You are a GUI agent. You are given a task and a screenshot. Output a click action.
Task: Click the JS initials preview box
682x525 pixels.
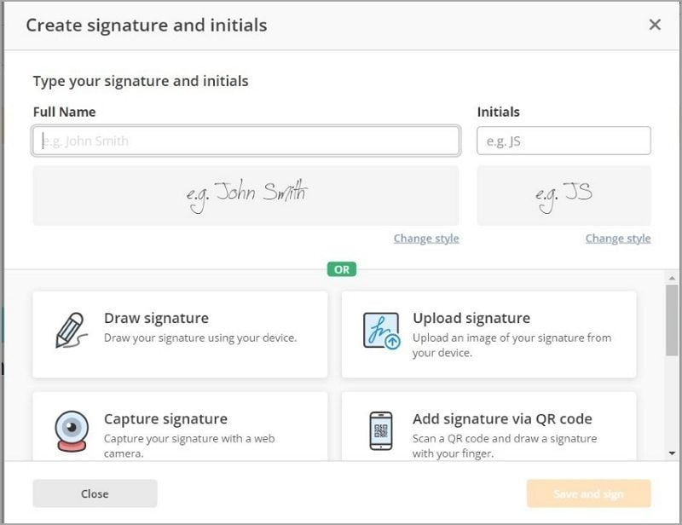pyautogui.click(x=564, y=195)
